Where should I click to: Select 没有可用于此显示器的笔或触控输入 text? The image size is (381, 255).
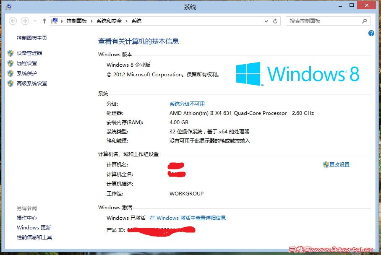[x=210, y=141]
